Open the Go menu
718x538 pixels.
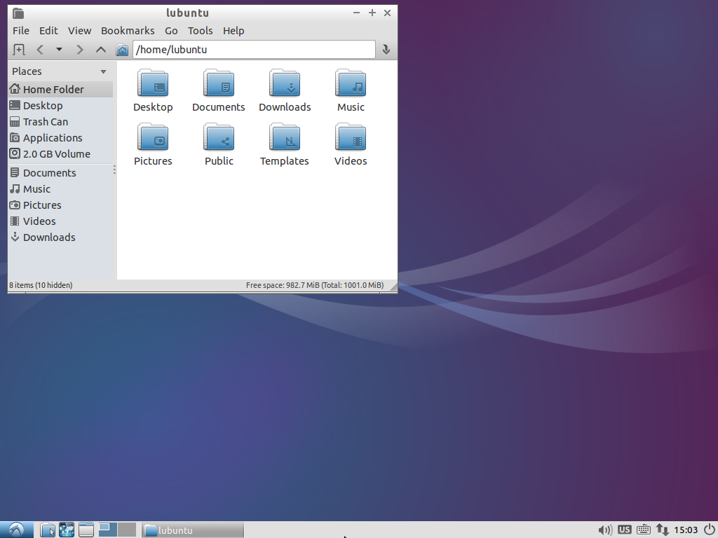pyautogui.click(x=171, y=31)
